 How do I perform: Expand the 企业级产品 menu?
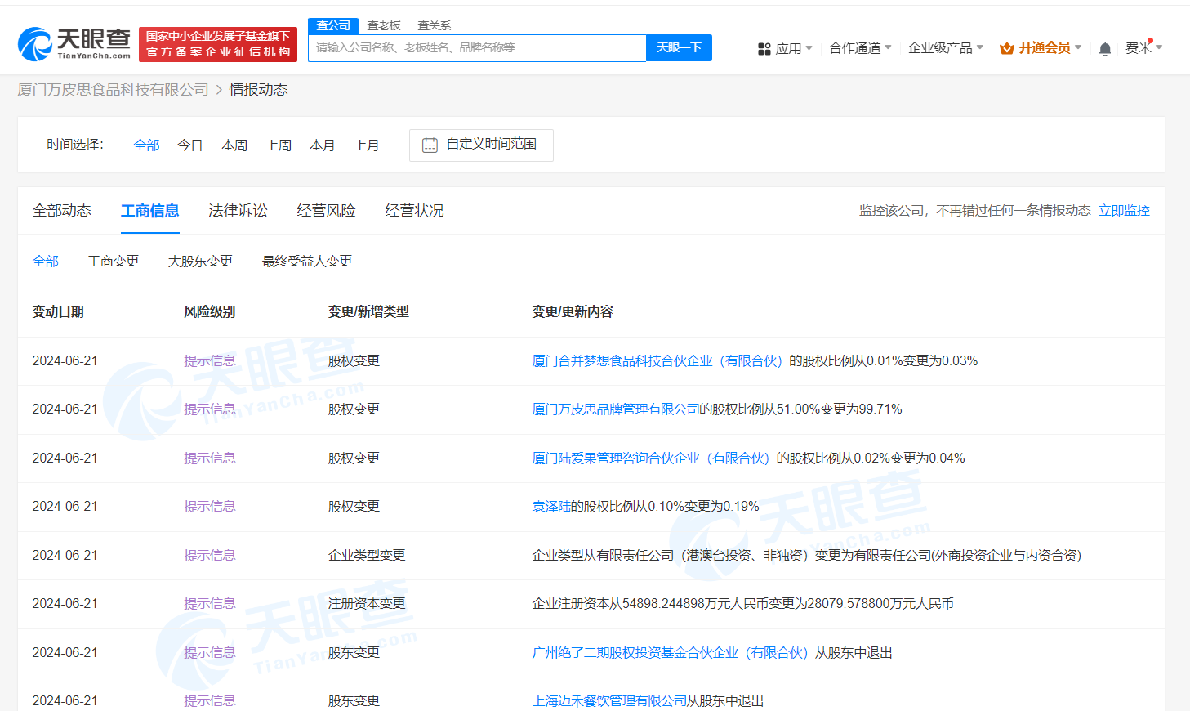pos(945,48)
